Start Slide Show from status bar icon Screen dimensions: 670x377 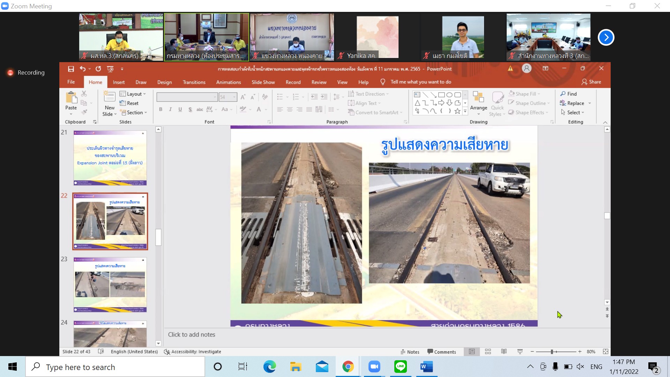coord(520,352)
